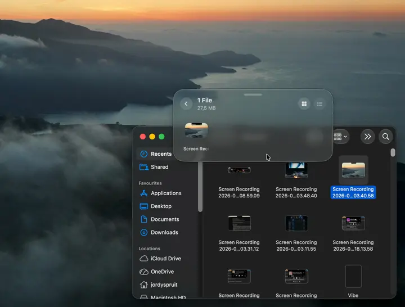Click the popup's top drag handle bar
This screenshot has height=307, width=405.
[x=253, y=95]
